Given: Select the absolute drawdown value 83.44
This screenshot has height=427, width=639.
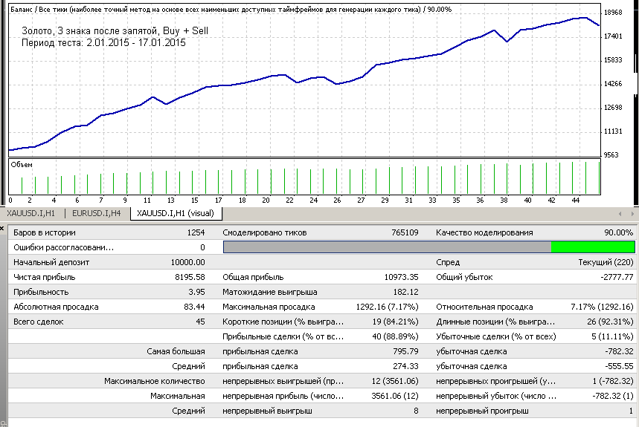Looking at the screenshot, I should (194, 307).
